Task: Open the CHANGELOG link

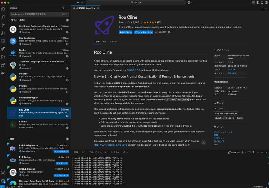Action: point(133,70)
